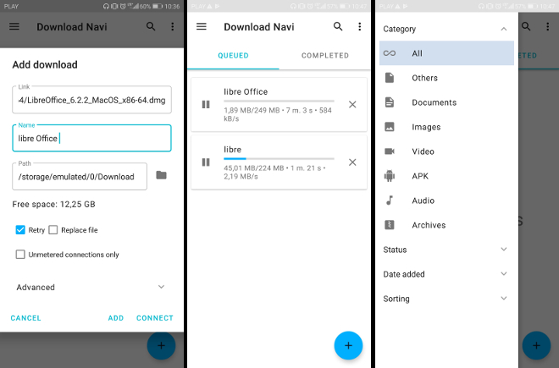Enable the Replace file checkbox

[x=53, y=230]
